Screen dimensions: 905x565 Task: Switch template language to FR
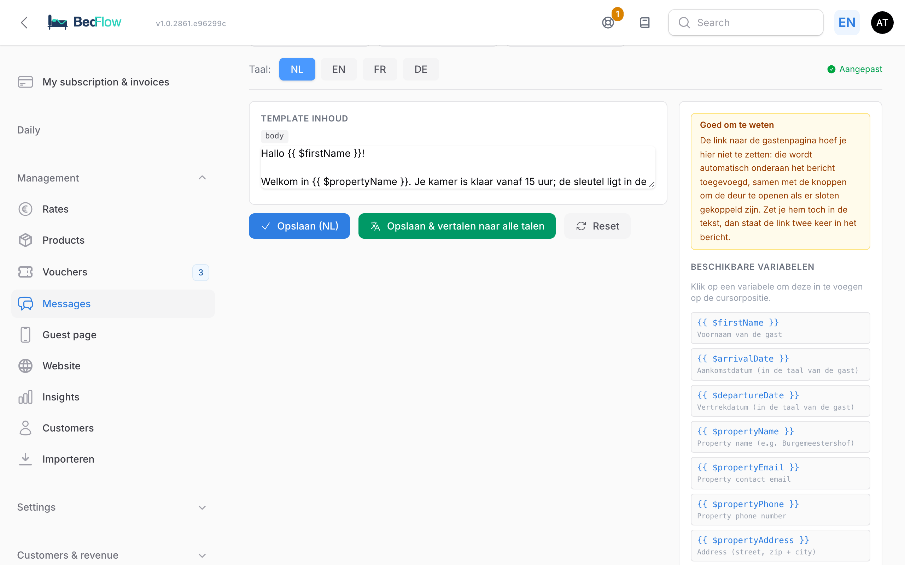click(380, 69)
